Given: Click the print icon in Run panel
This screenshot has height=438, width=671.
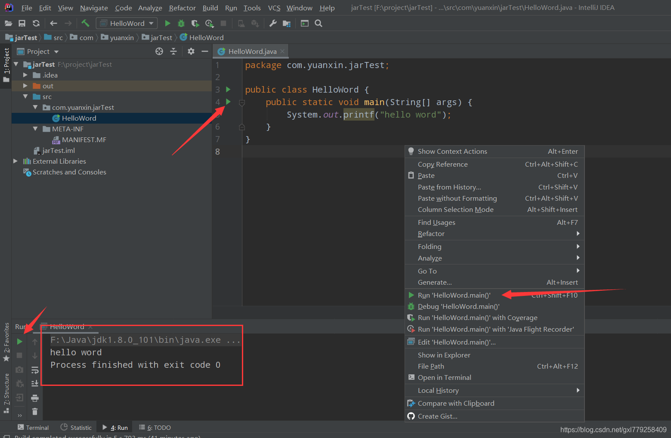Looking at the screenshot, I should (35, 398).
